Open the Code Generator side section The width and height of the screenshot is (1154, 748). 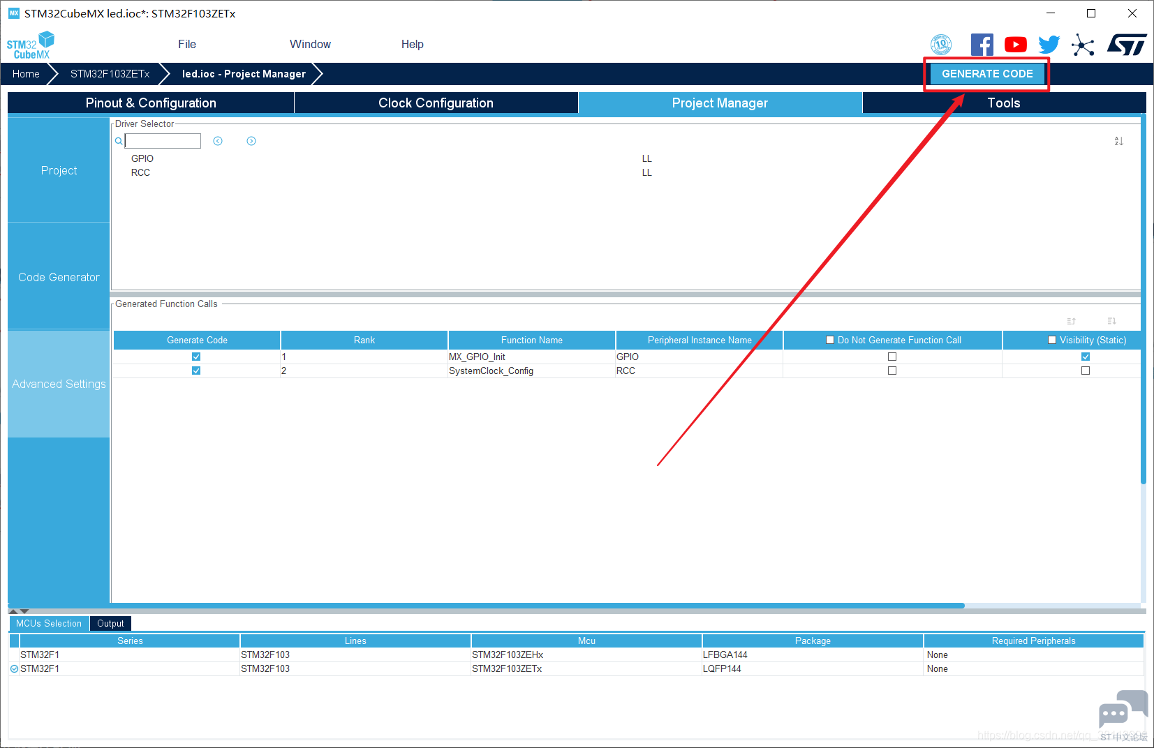pyautogui.click(x=59, y=277)
